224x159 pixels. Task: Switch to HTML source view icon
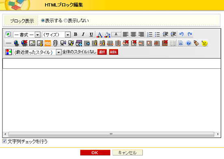pyautogui.click(x=181, y=43)
